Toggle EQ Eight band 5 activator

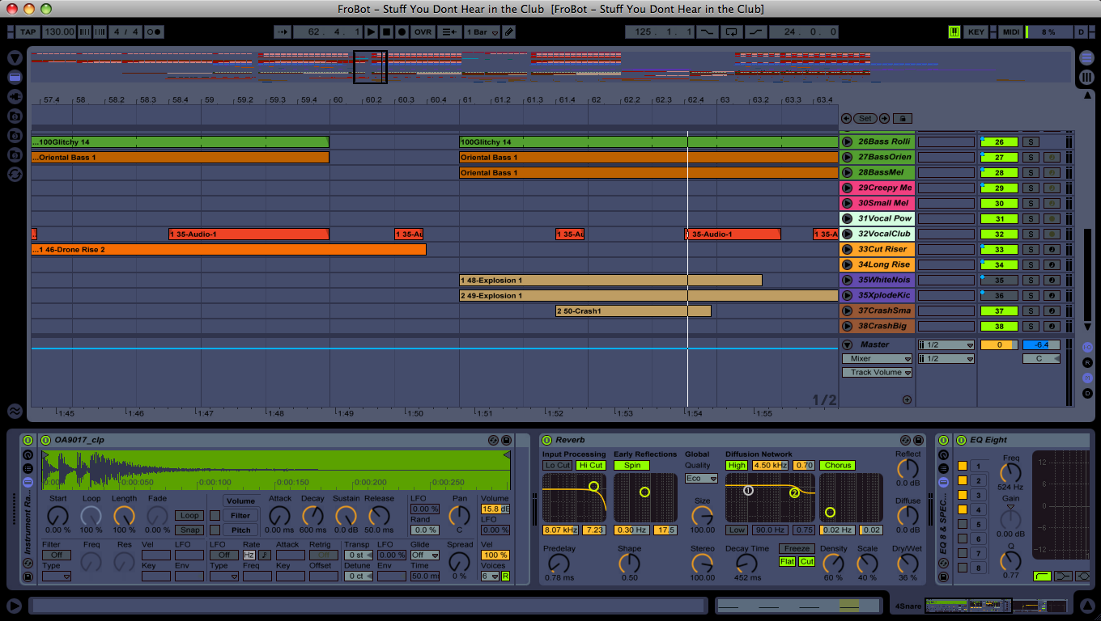(963, 525)
